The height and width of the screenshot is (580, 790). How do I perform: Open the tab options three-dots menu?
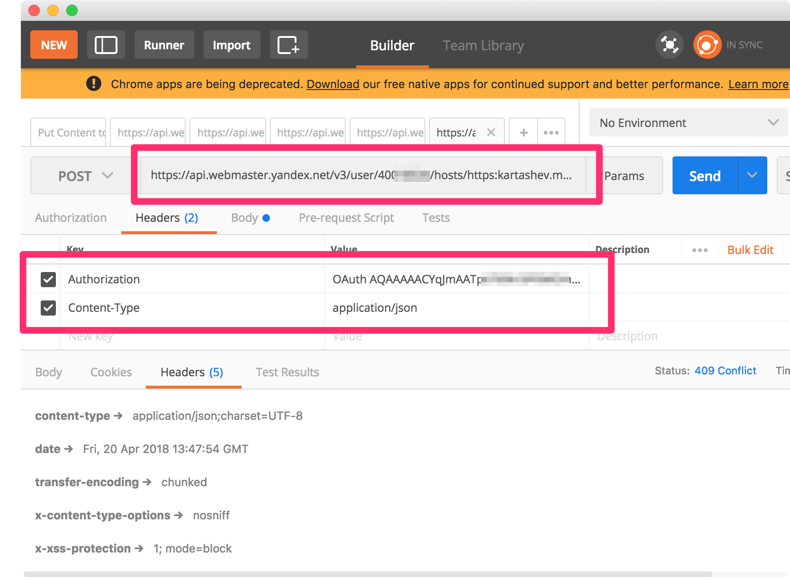(551, 133)
